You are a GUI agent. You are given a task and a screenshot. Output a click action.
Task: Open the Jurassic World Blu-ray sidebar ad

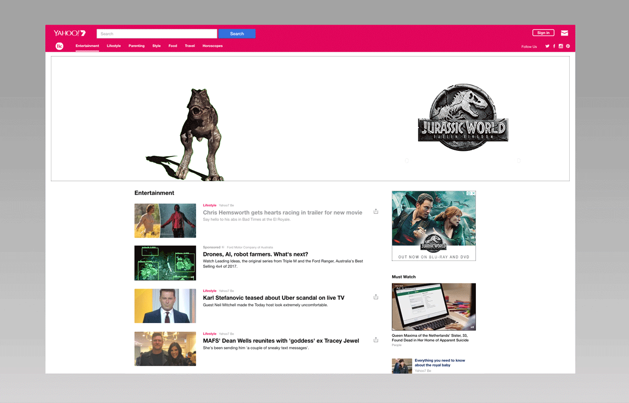(434, 226)
